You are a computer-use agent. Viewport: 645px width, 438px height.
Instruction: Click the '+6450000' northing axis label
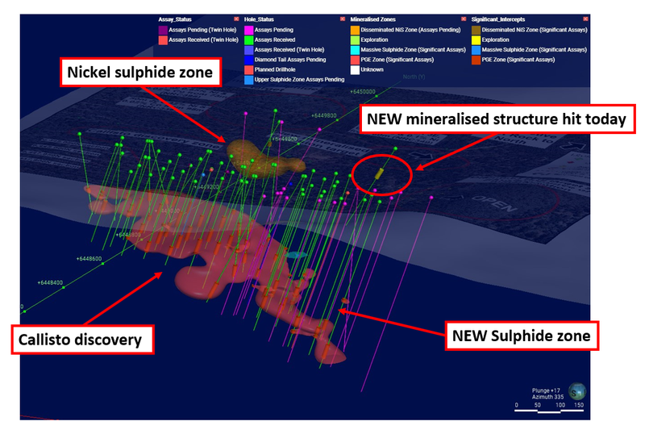[x=362, y=92]
